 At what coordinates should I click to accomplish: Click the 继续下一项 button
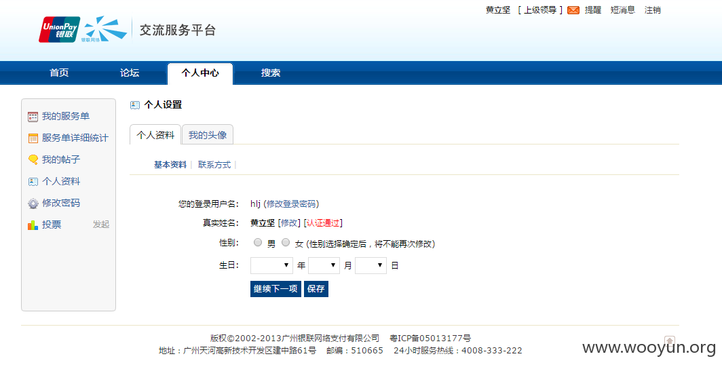(x=275, y=289)
